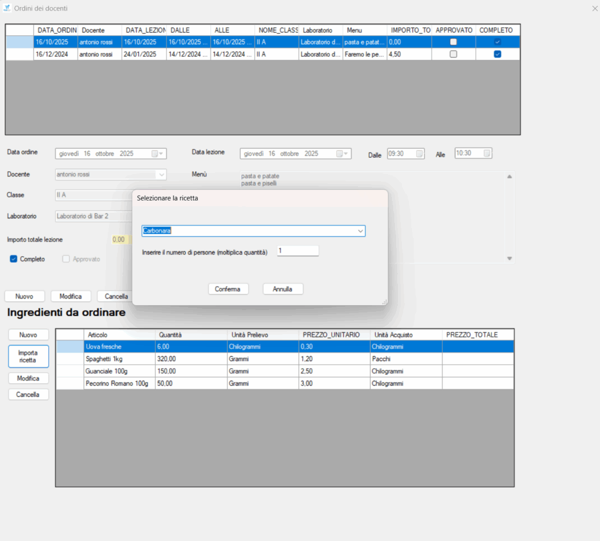Sort by the Docente column header
This screenshot has width=600, height=541.
100,30
